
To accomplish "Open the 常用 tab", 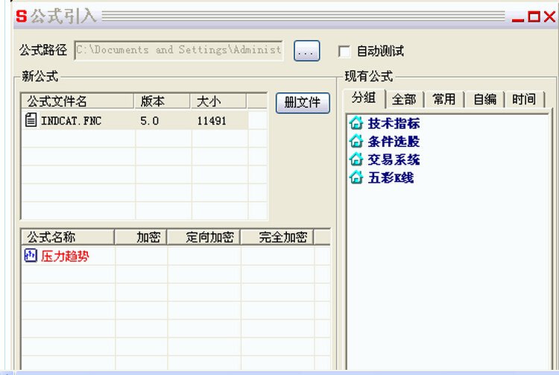I will [x=444, y=99].
